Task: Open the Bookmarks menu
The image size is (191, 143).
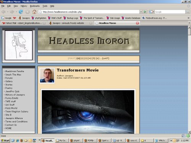Action: click(x=35, y=6)
